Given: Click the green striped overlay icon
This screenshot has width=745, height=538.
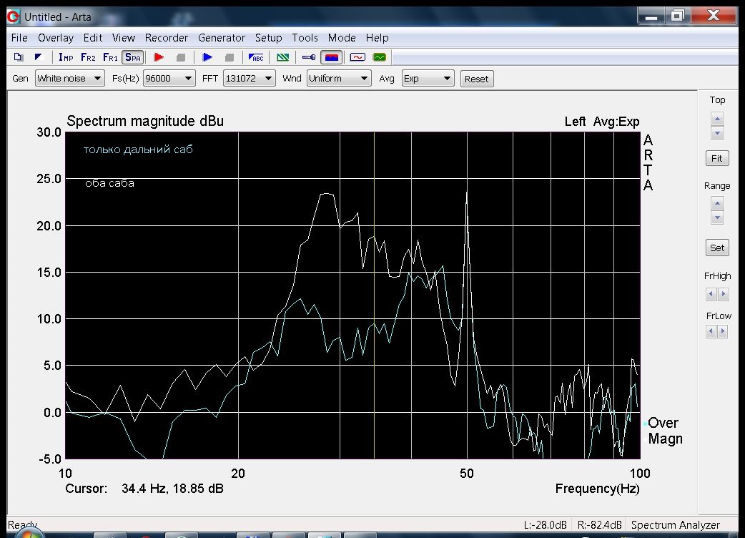Looking at the screenshot, I should [x=282, y=57].
